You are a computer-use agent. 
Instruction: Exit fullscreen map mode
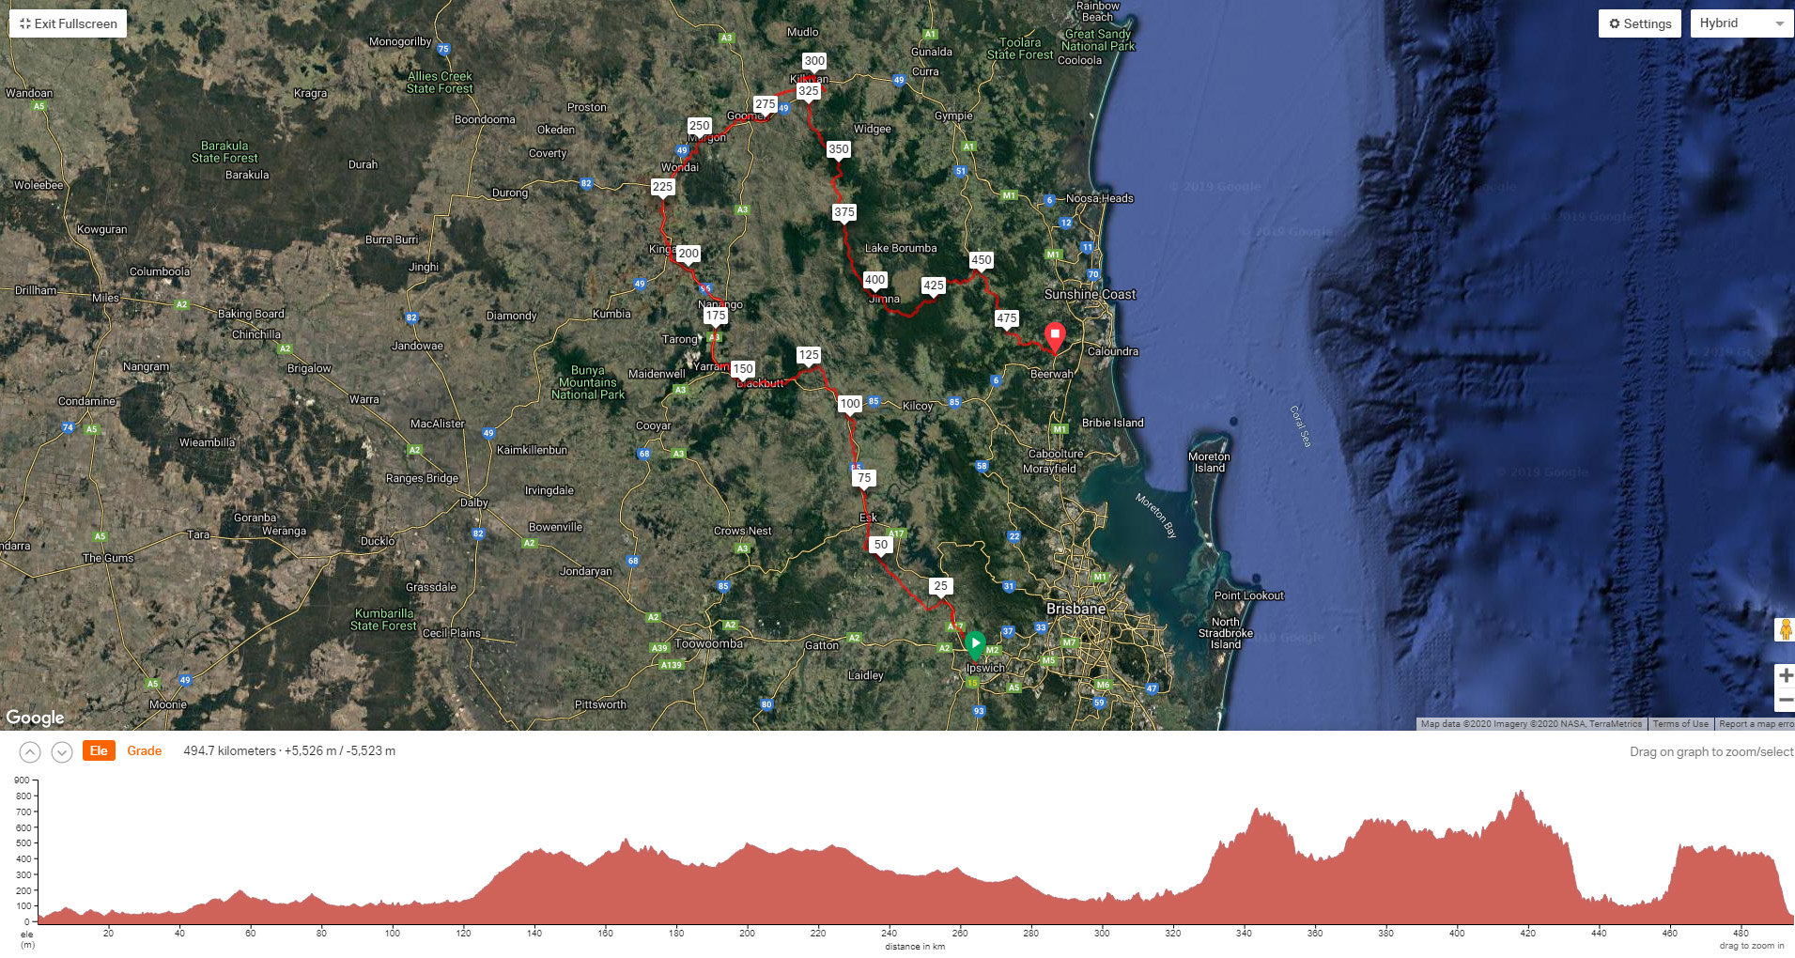click(x=69, y=23)
